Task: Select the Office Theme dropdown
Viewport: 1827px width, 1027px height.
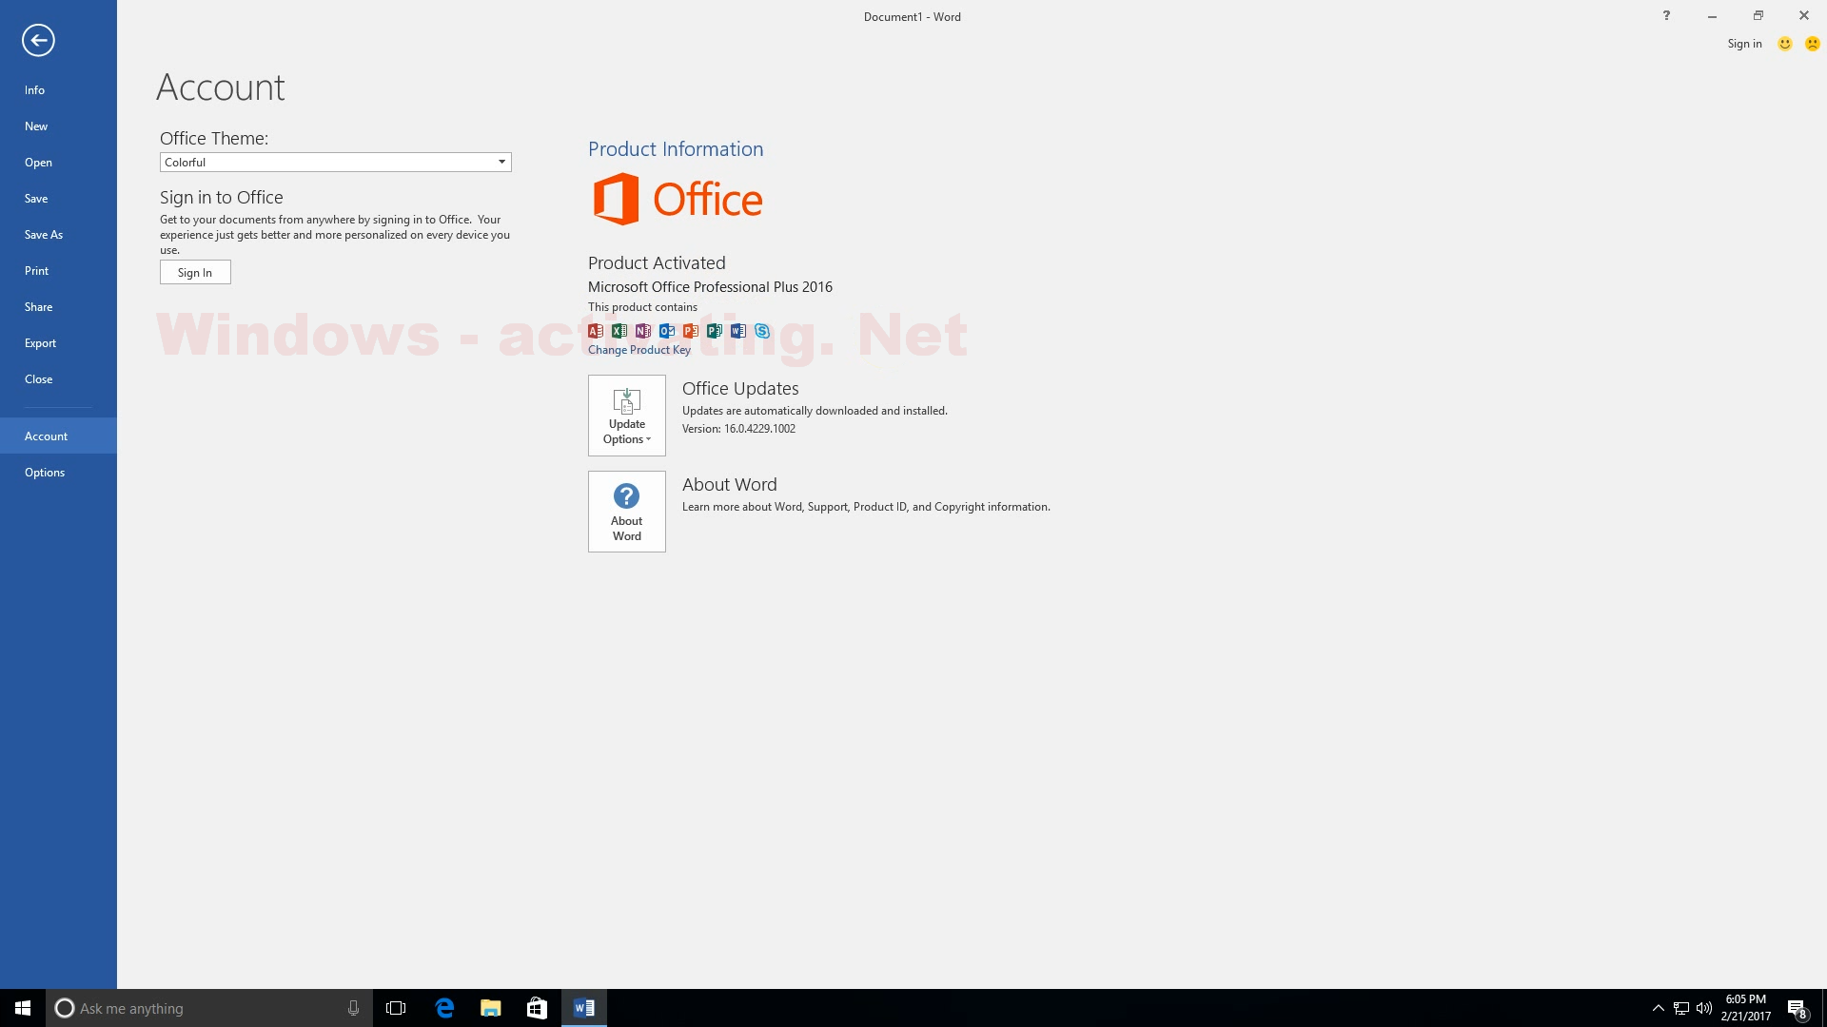Action: (334, 161)
